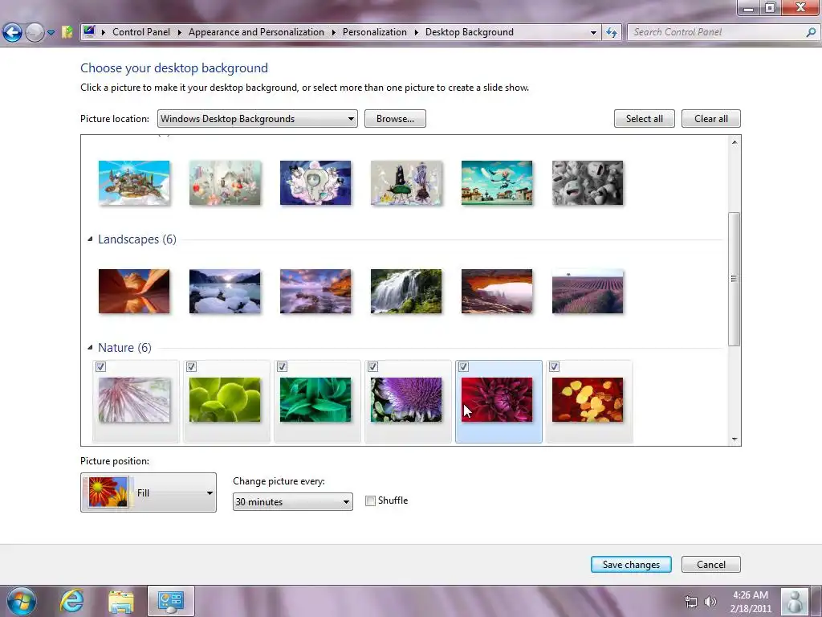Choose the blue owl-like character wallpaper
The height and width of the screenshot is (617, 822).
point(315,182)
